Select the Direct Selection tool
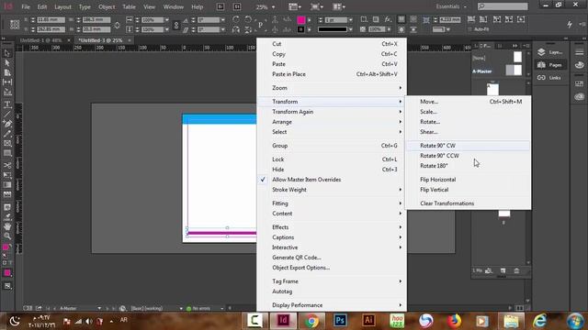The height and width of the screenshot is (330, 588). tap(7, 63)
